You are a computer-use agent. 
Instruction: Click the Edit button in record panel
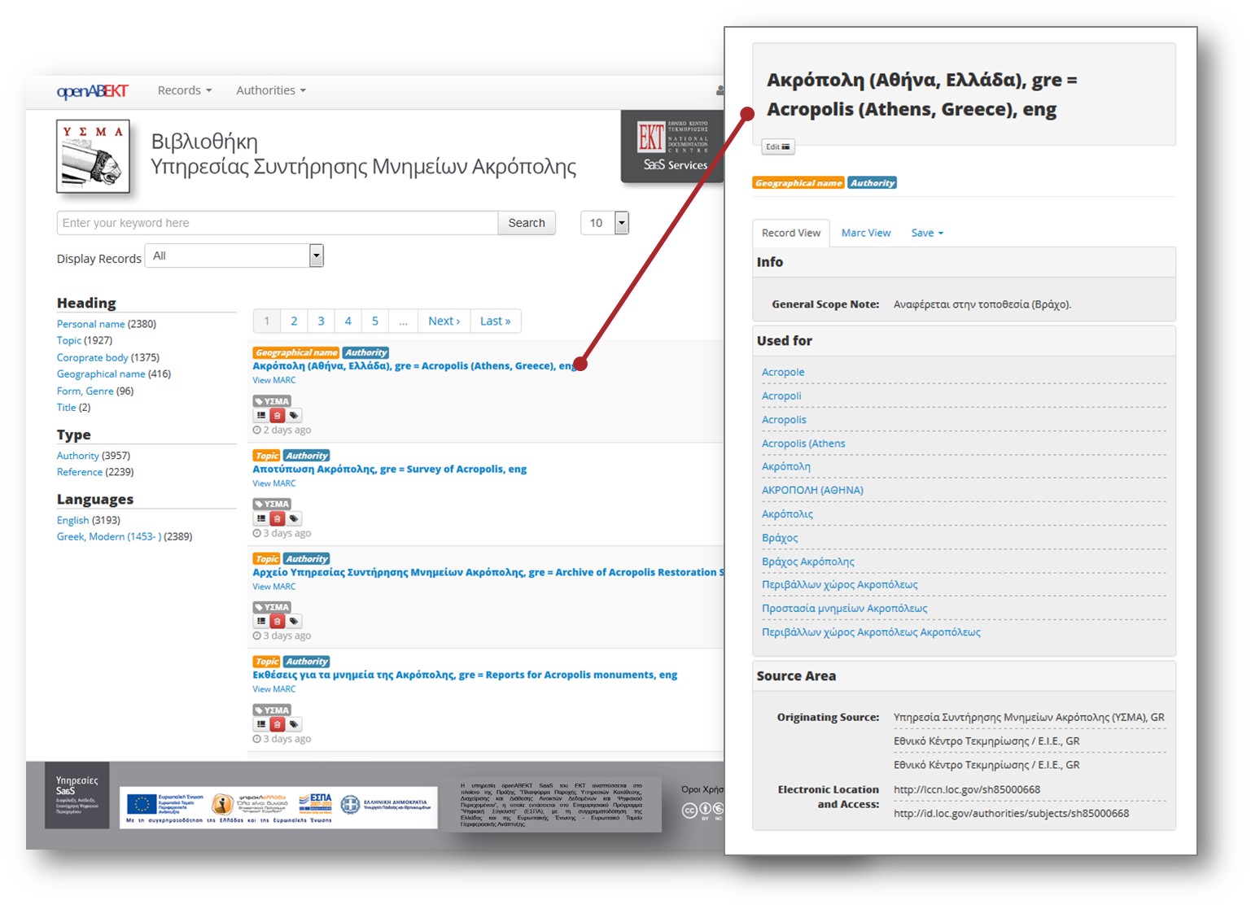tap(778, 146)
